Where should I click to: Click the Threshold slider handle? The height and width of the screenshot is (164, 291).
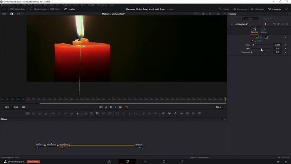click(252, 52)
